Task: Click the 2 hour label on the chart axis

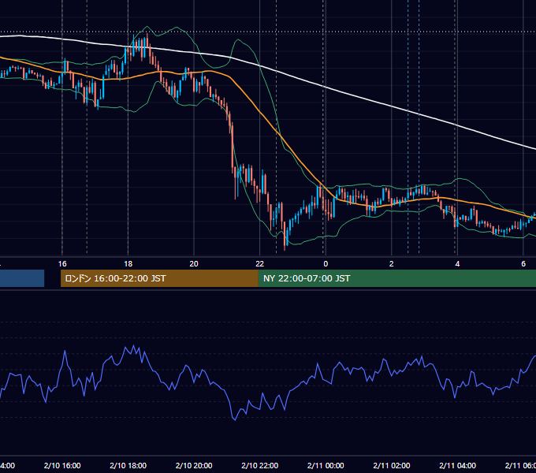Action: pos(392,264)
